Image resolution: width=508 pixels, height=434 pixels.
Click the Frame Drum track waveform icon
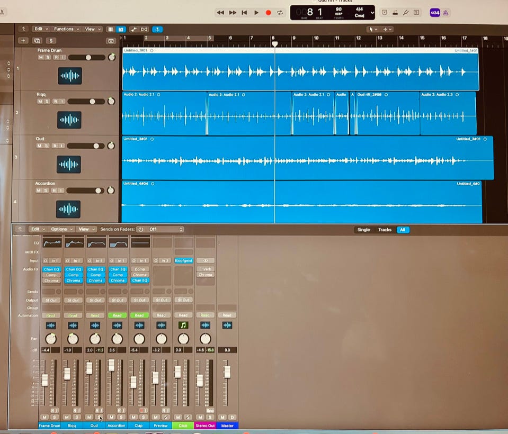point(69,76)
